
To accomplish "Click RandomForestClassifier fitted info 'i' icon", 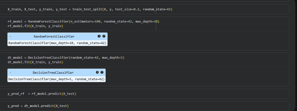I will tap(99, 36).
